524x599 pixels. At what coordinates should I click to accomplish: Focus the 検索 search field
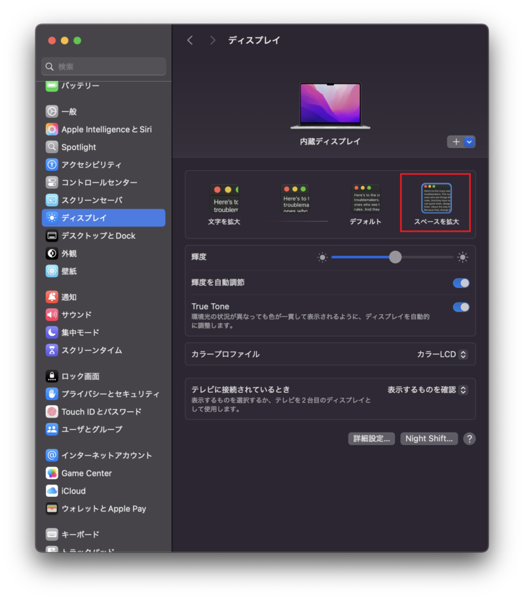tap(103, 67)
